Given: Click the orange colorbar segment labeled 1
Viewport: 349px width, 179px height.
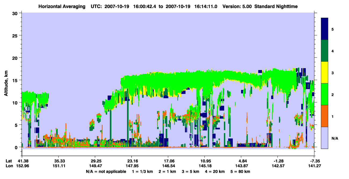Looking at the screenshot, I should point(325,116).
